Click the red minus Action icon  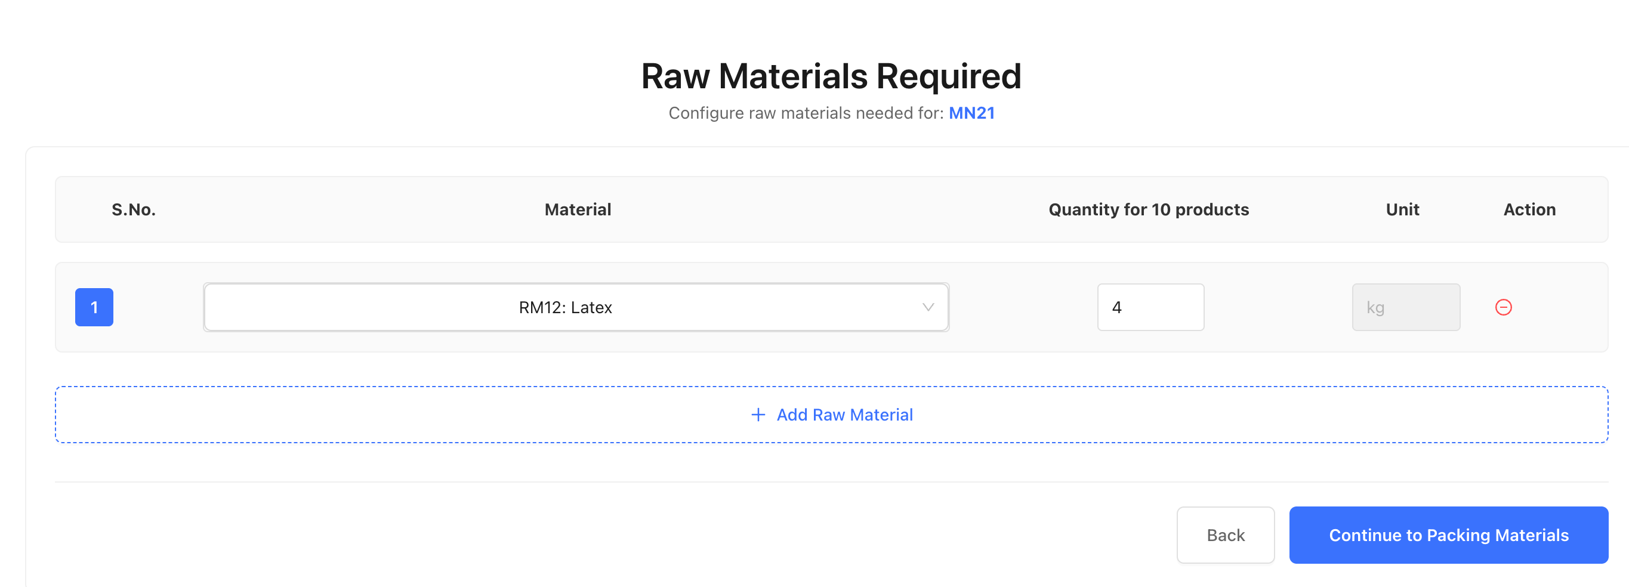1504,307
